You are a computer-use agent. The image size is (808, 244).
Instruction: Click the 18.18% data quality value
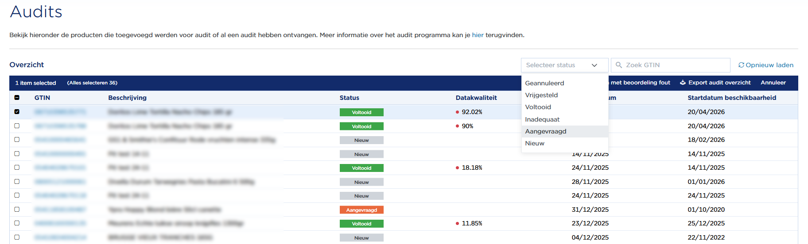pos(472,168)
